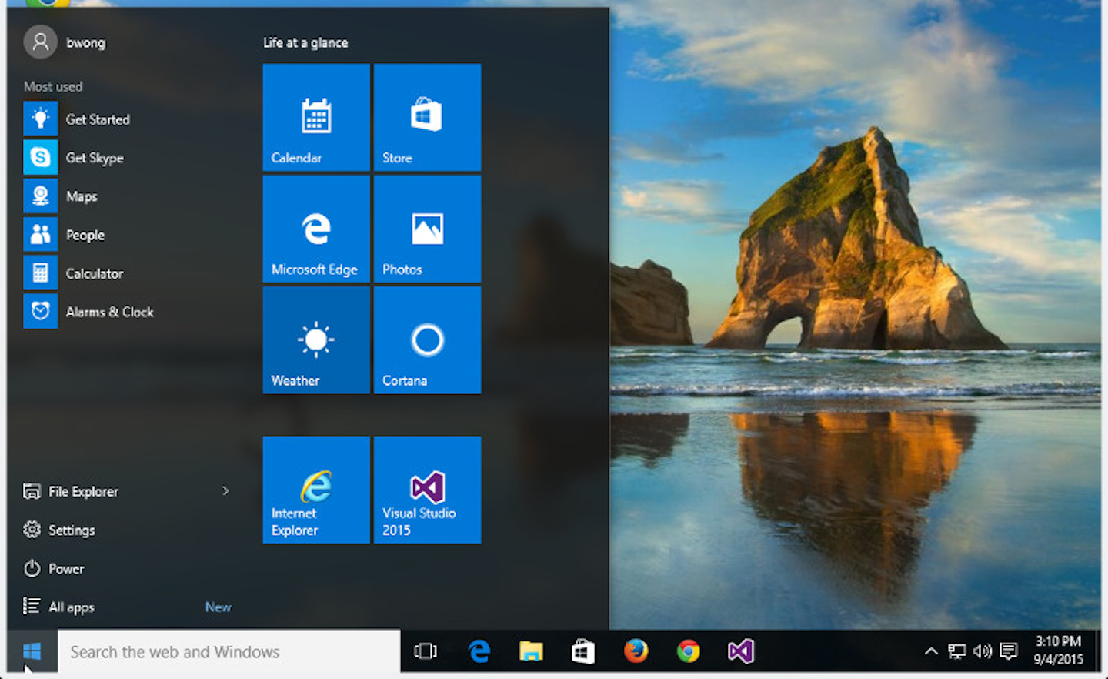Expand the File Explorer jump list arrow
Screen dimensions: 1108x679
tap(225, 490)
